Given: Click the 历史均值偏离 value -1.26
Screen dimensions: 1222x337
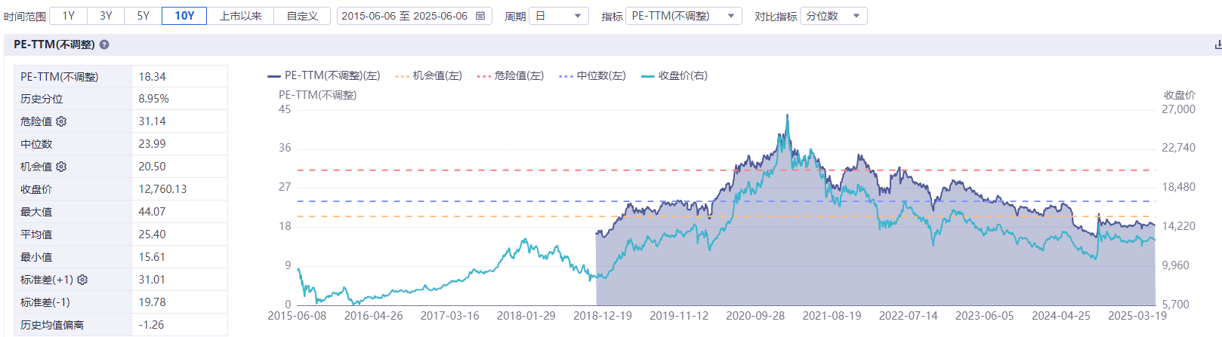Looking at the screenshot, I should [153, 325].
